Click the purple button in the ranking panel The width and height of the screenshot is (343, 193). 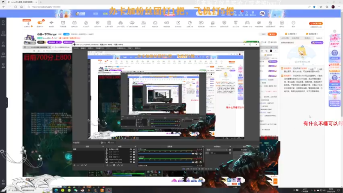[317, 42]
